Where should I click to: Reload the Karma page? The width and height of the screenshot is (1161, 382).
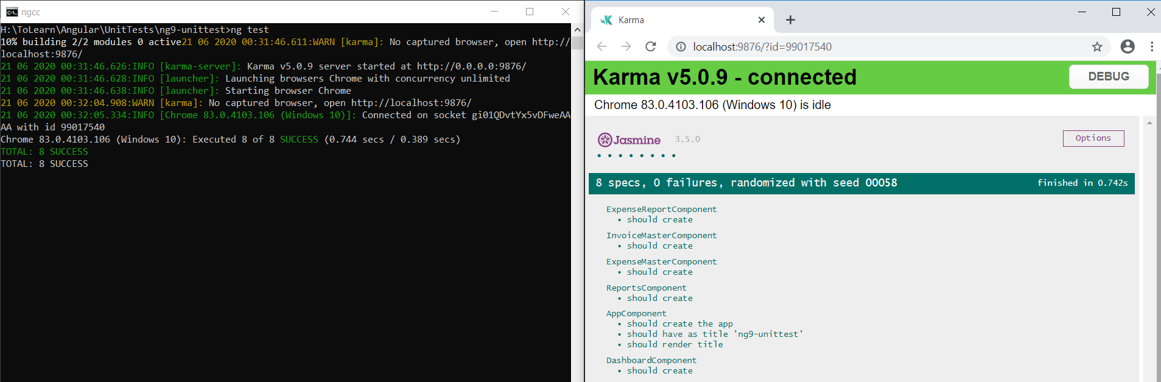650,47
